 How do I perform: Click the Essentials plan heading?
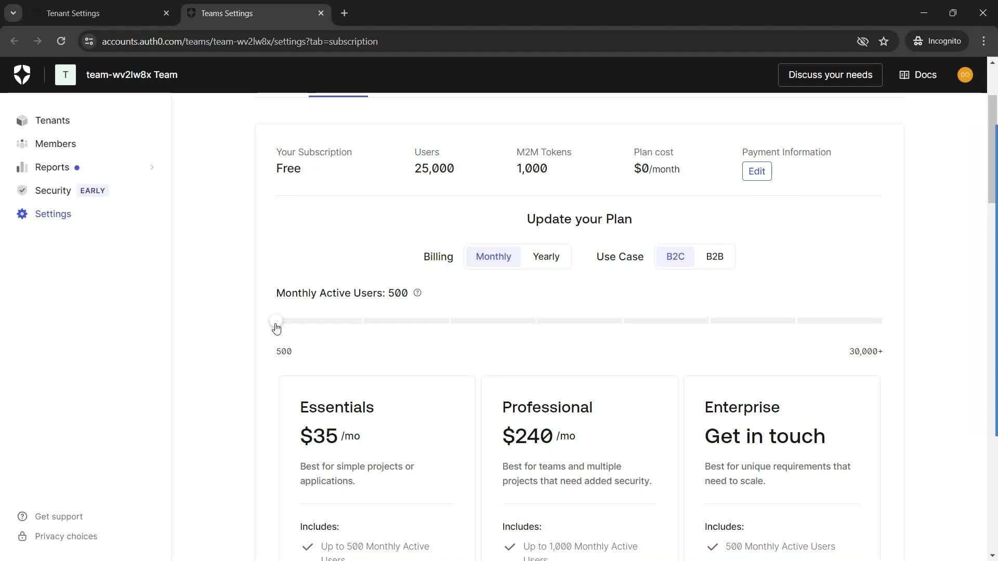pos(337,407)
